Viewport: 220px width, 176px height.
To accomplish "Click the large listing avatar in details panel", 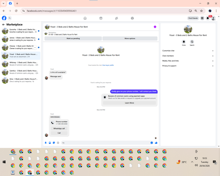I will tap(188, 29).
